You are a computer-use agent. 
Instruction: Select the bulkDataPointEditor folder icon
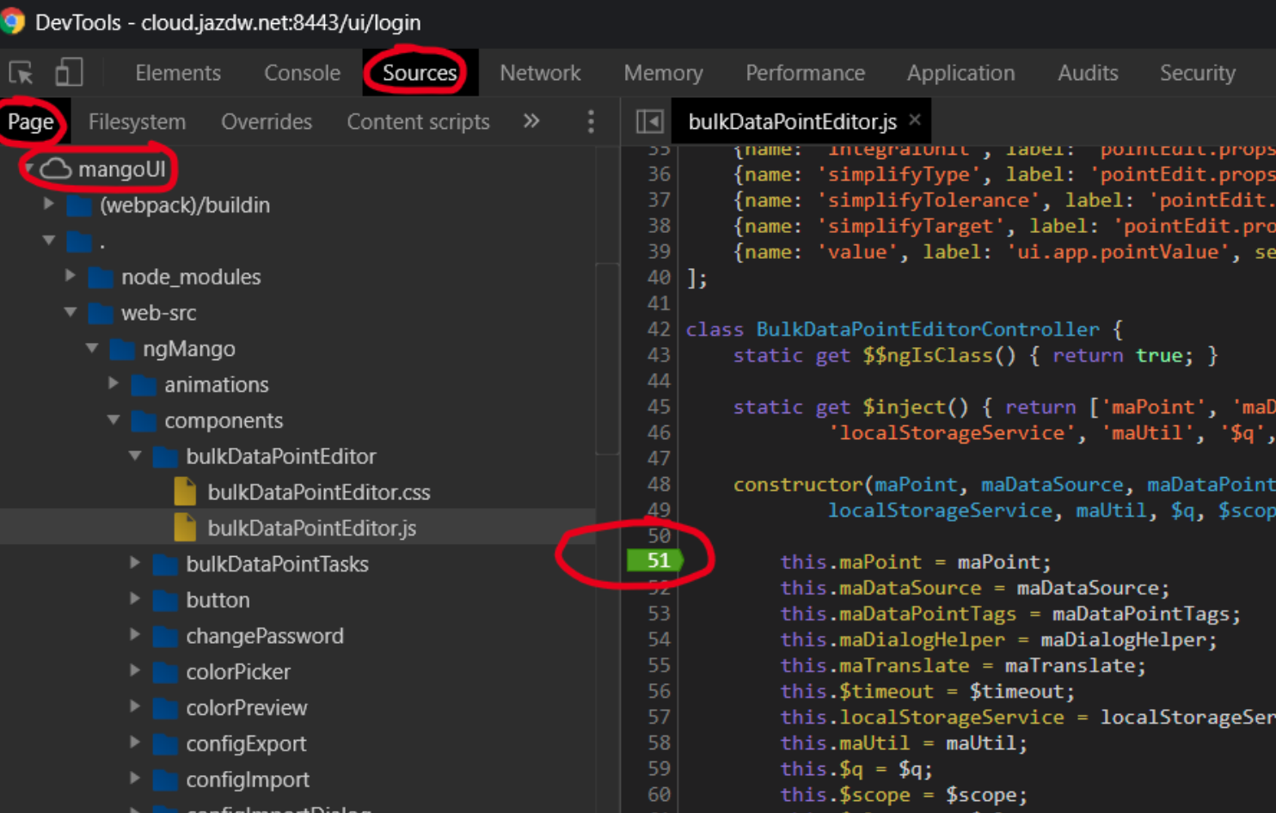tap(165, 457)
